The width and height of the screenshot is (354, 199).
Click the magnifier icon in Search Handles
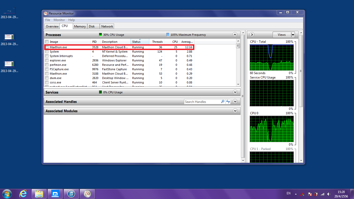point(223,102)
